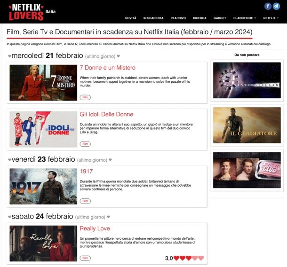
Task: Open the Facebook page icon
Action: coord(268,6)
